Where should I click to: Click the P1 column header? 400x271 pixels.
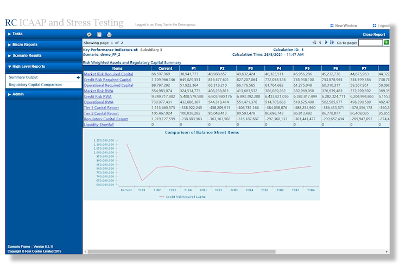pos(194,68)
